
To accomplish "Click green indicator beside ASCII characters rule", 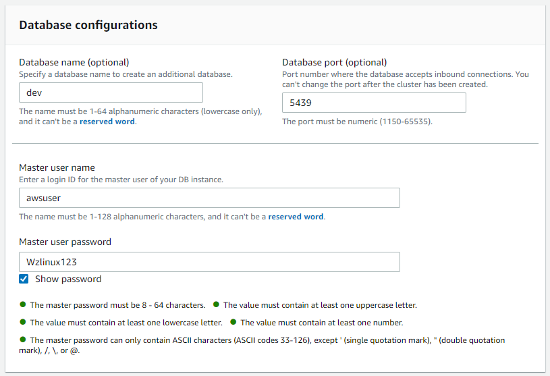I will coord(23,340).
